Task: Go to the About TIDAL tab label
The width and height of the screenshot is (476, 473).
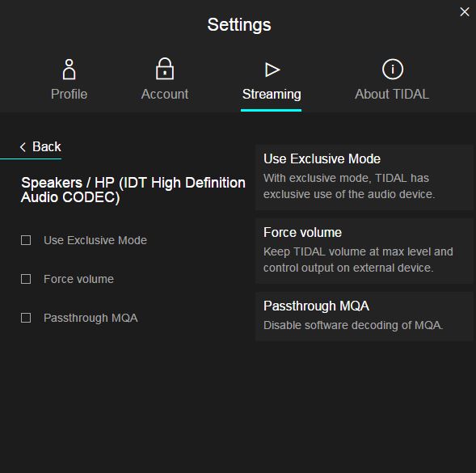Action: (392, 94)
